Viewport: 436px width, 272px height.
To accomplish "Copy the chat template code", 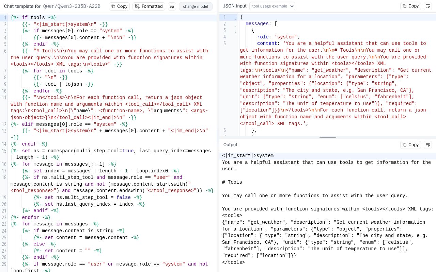I will point(119,6).
